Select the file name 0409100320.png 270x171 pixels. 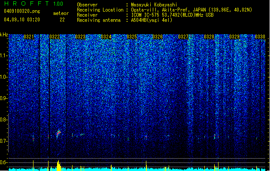coord(22,12)
